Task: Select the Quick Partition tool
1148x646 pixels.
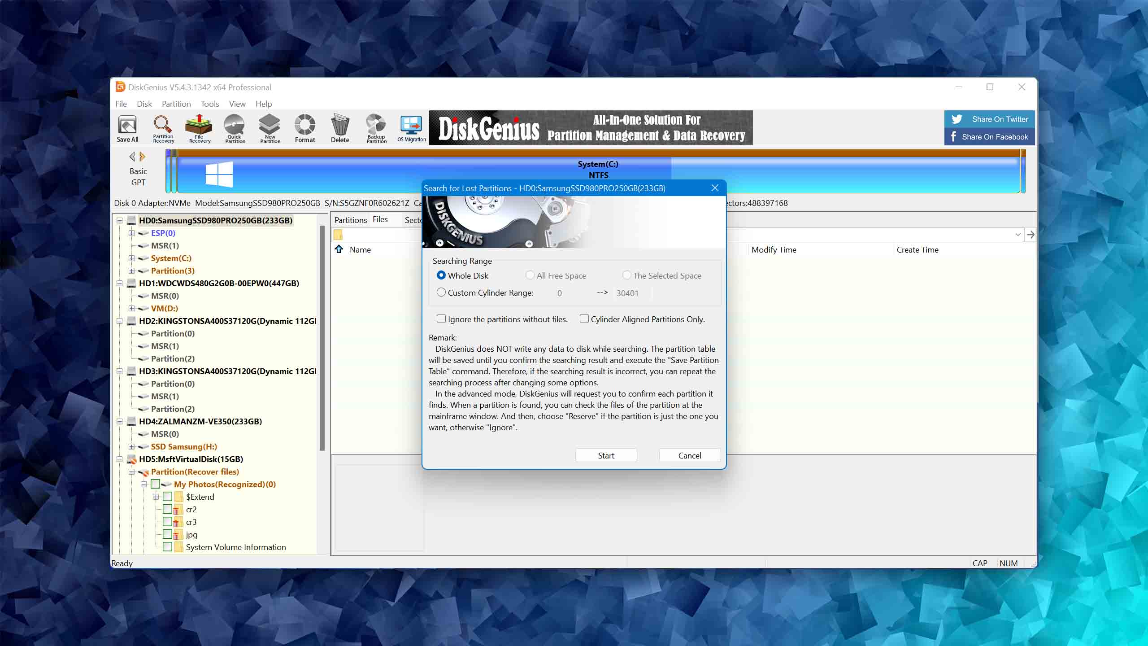Action: pyautogui.click(x=235, y=128)
